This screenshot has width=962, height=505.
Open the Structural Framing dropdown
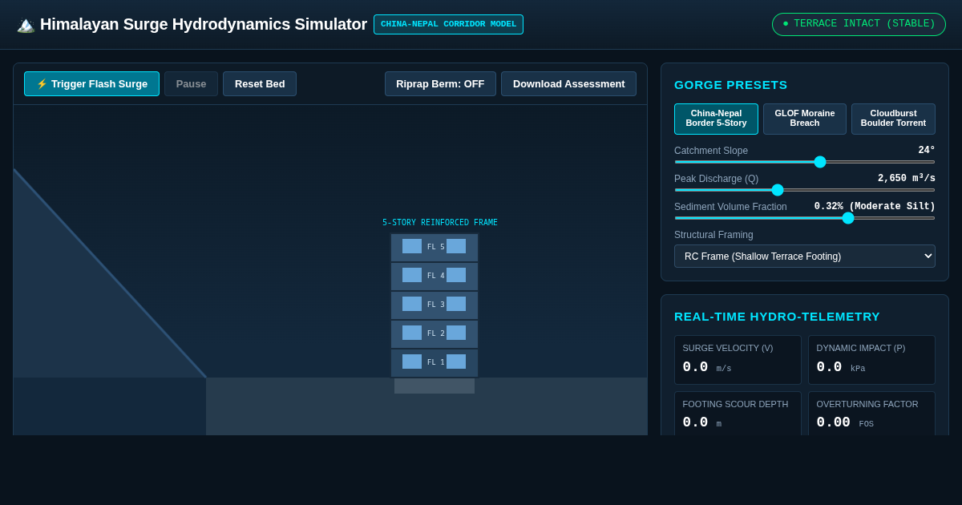[805, 257]
